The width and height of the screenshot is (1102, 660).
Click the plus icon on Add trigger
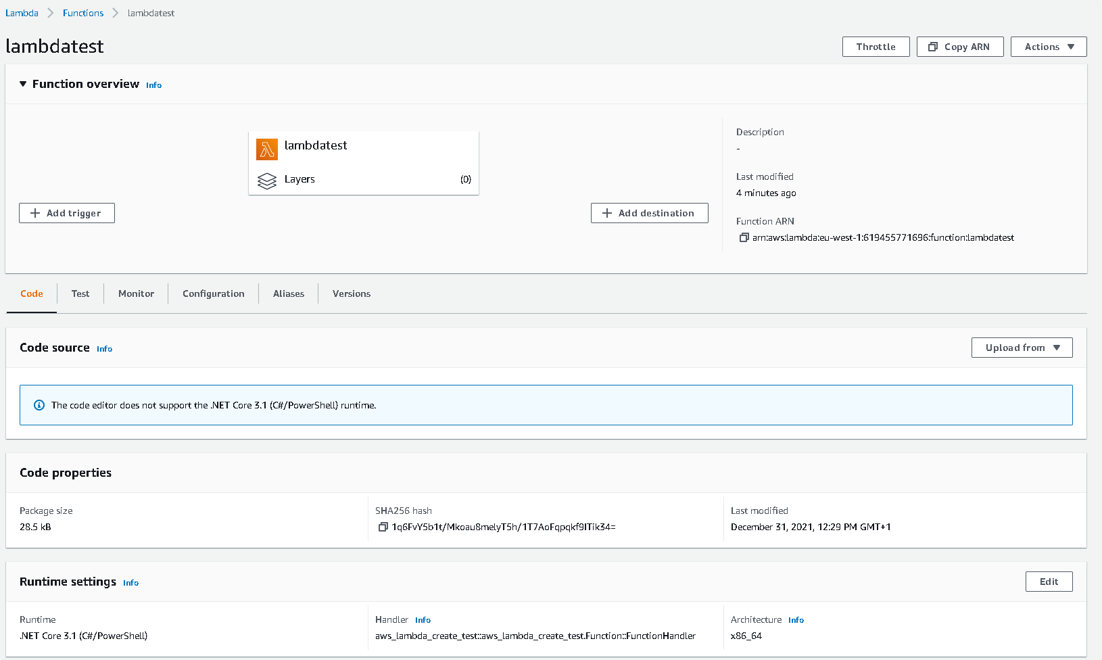[34, 212]
